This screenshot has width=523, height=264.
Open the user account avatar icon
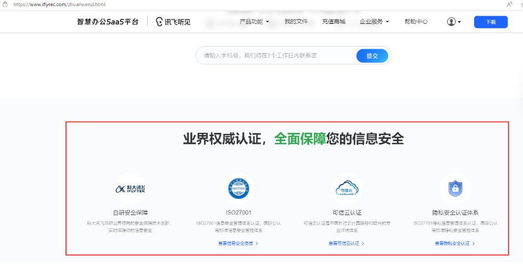click(451, 22)
